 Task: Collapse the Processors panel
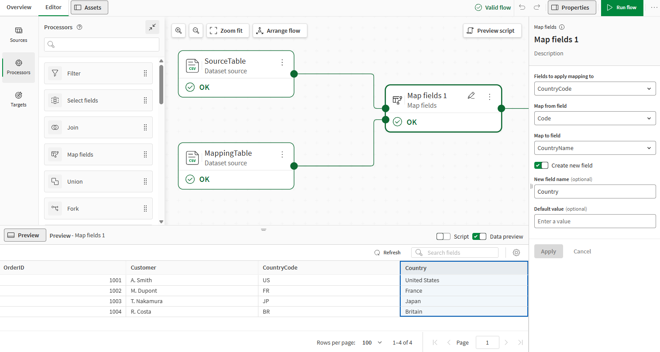coord(152,27)
